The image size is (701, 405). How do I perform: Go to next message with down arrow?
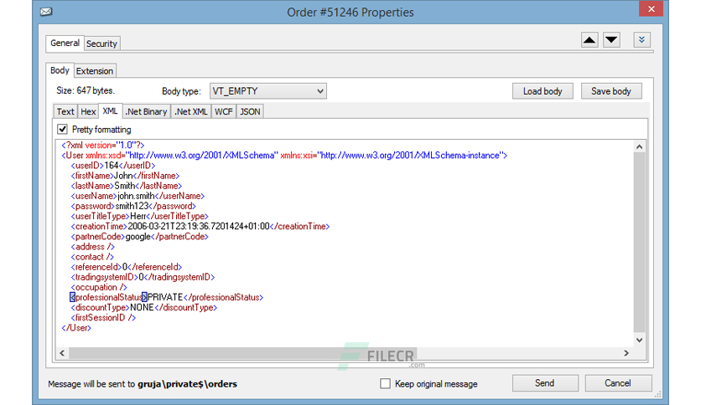coord(611,40)
